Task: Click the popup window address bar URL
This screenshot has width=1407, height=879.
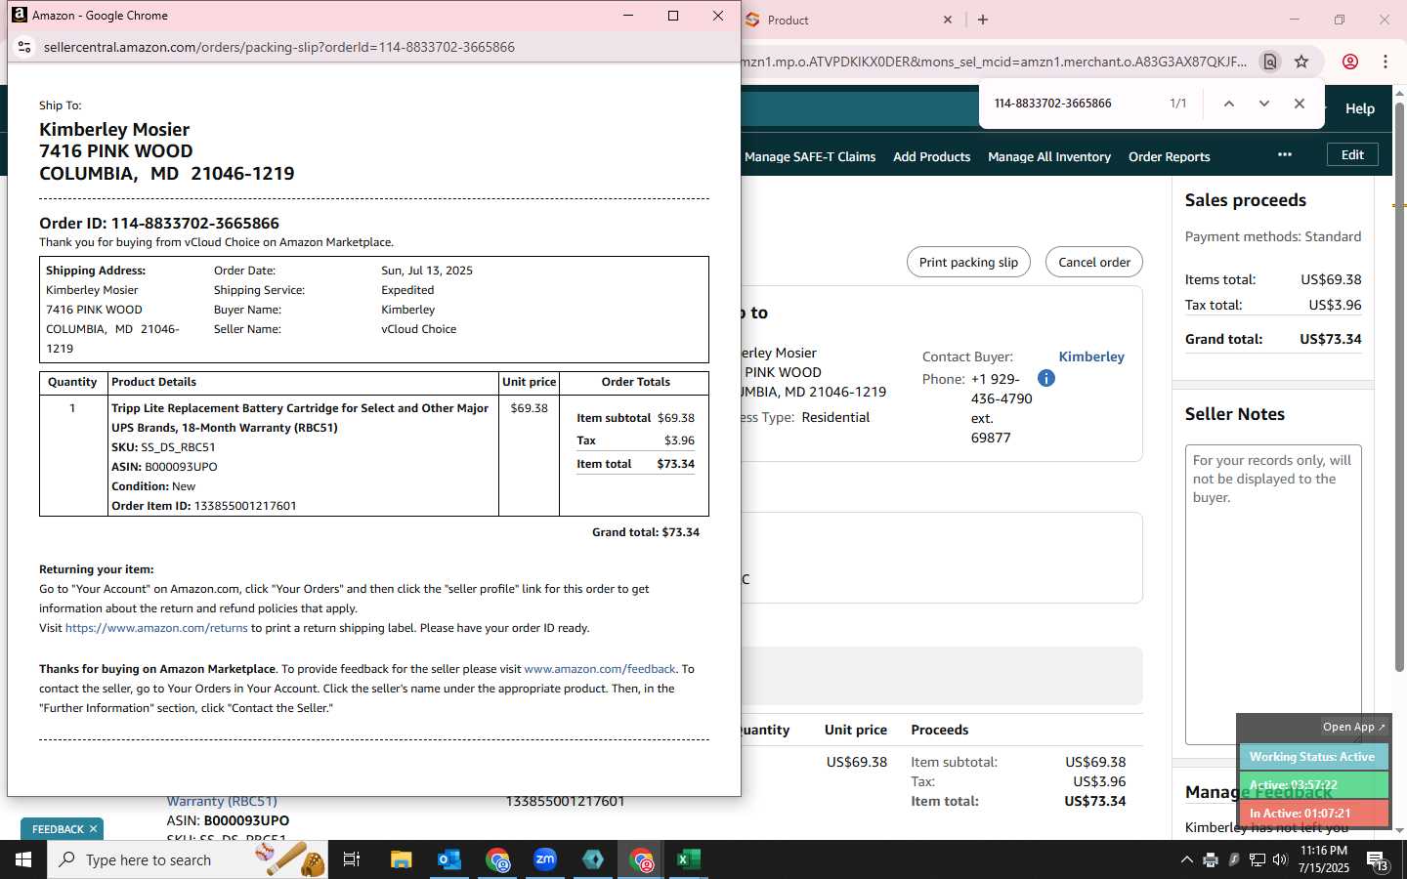Action: 279,47
